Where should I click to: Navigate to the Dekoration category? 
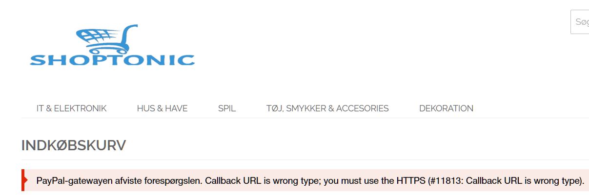click(446, 108)
